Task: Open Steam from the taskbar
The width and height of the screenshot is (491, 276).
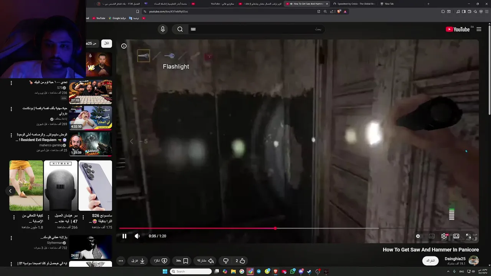Action: (309, 271)
